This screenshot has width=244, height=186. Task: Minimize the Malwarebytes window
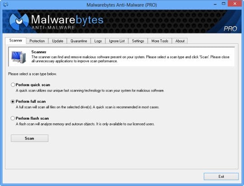pos(215,5)
